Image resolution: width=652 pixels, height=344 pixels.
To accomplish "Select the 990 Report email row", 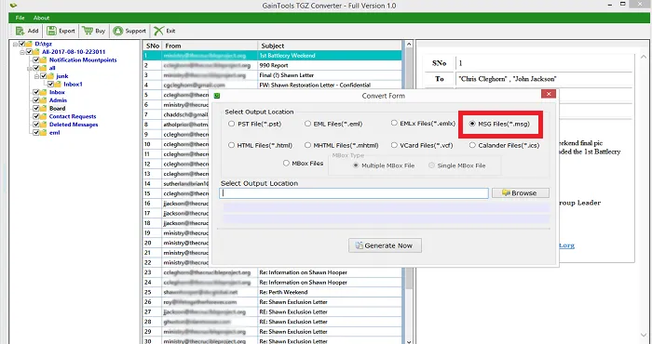I will pos(273,66).
